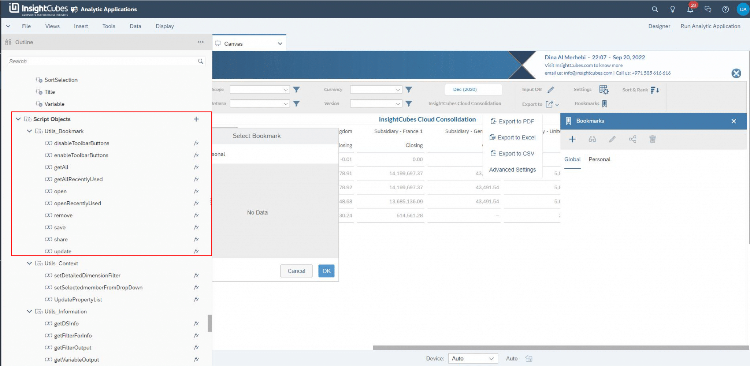750x366 pixels.
Task: Click the filter funnel next to Currency
Action: [x=409, y=89]
